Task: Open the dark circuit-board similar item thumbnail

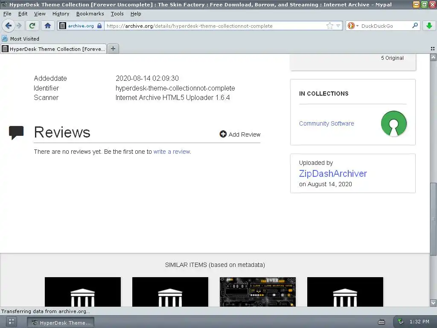Action: tap(258, 292)
